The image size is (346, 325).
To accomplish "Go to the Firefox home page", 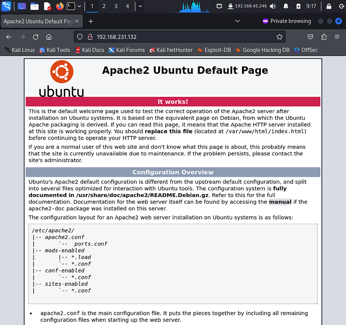I will point(49,37).
